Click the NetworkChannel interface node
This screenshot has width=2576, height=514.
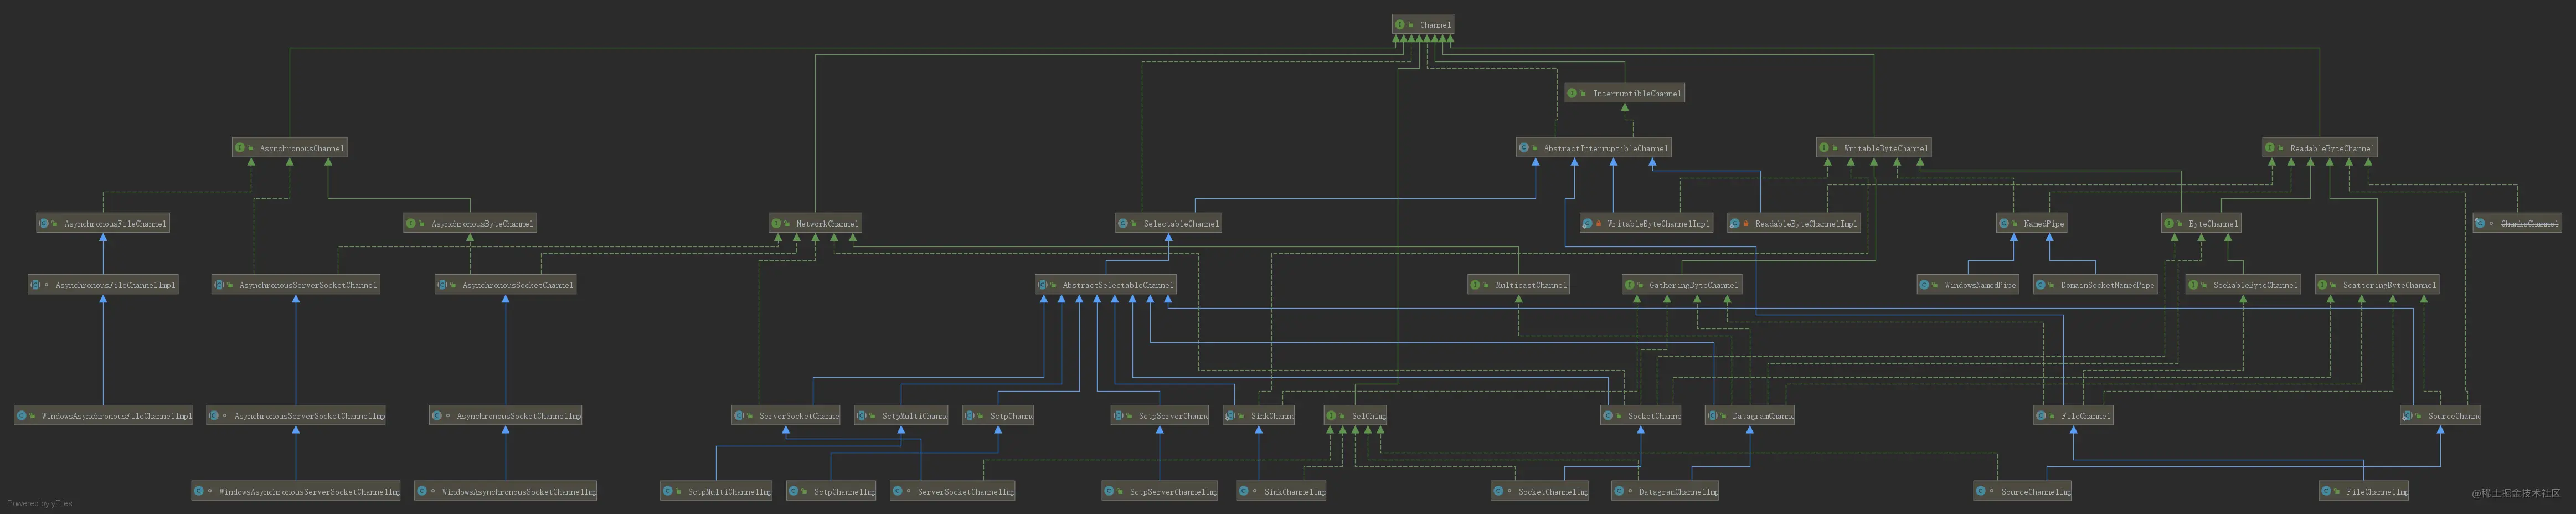(815, 223)
